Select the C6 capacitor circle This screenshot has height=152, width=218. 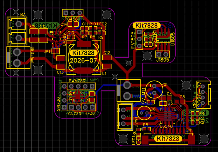[x=144, y=113]
